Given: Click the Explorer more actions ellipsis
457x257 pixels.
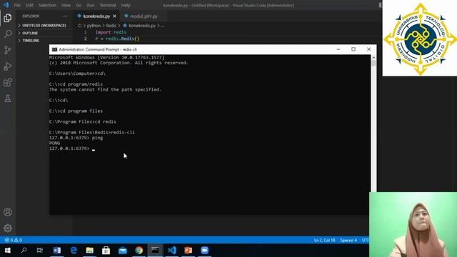Looking at the screenshot, I should click(65, 16).
